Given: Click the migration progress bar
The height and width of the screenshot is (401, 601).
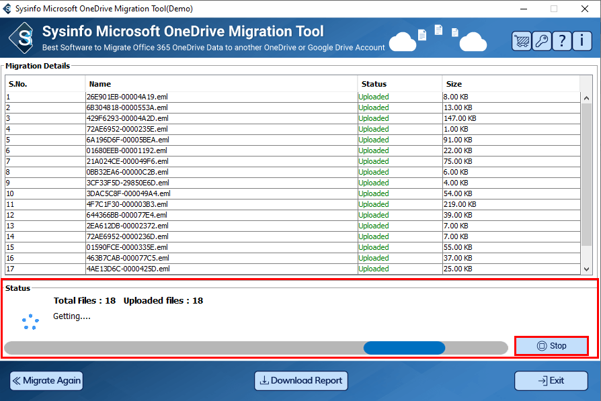Looking at the screenshot, I should point(255,347).
